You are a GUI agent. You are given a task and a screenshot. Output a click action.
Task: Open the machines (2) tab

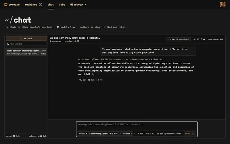point(33,5)
